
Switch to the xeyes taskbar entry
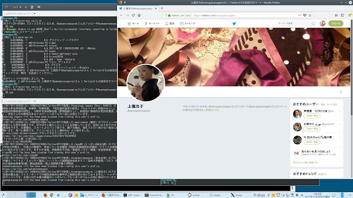(215, 195)
